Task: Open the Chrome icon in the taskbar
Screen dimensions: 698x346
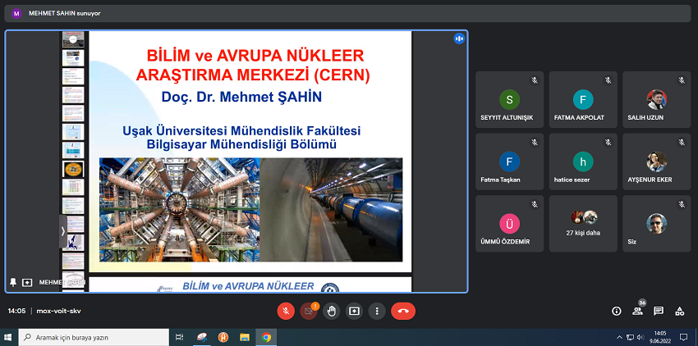Action: (266, 337)
